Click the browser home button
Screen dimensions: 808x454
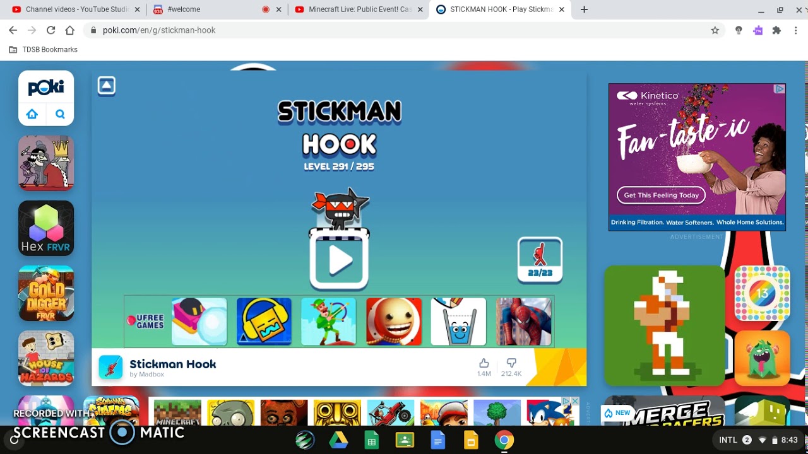click(70, 30)
